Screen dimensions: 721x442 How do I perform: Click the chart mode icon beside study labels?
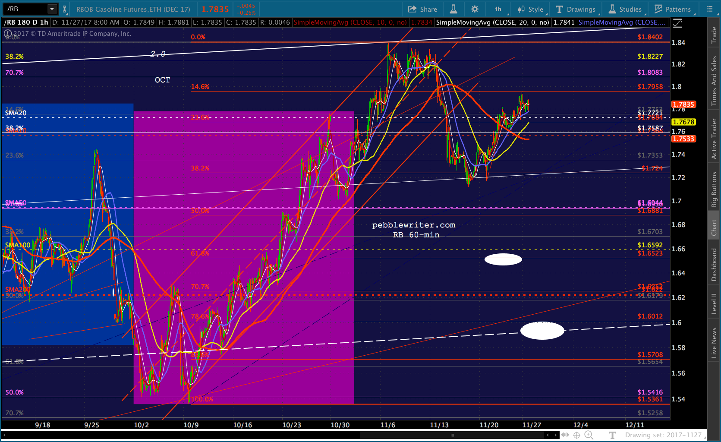678,23
